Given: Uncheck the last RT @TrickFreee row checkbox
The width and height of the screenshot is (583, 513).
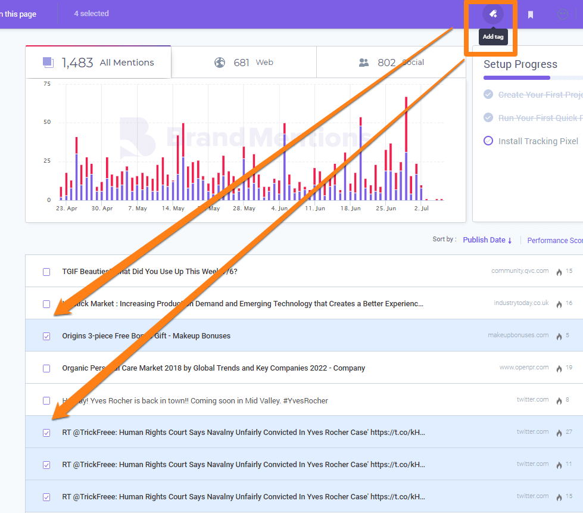Looking at the screenshot, I should (x=46, y=497).
